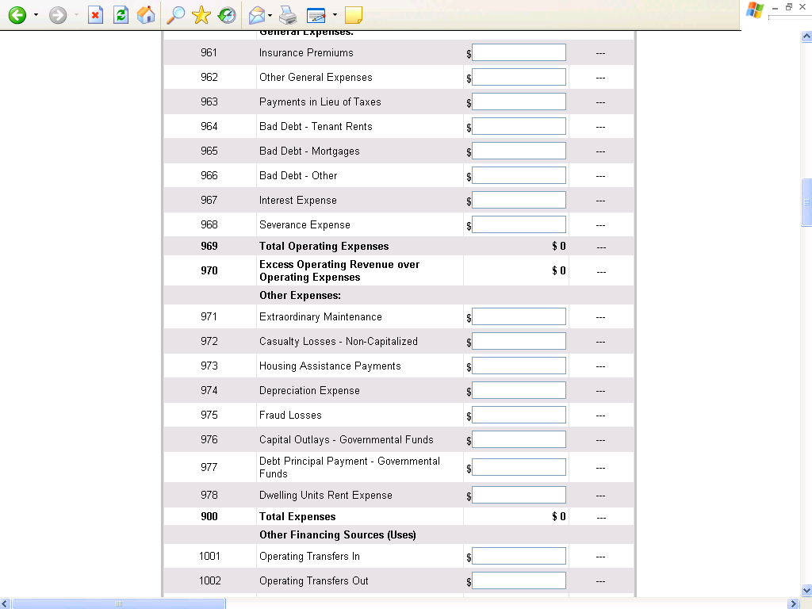
Task: Open browsing History clock icon
Action: (x=226, y=15)
